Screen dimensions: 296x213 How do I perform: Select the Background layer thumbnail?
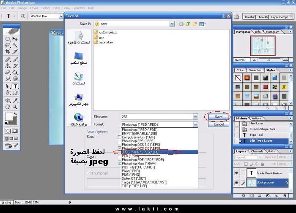251,183
